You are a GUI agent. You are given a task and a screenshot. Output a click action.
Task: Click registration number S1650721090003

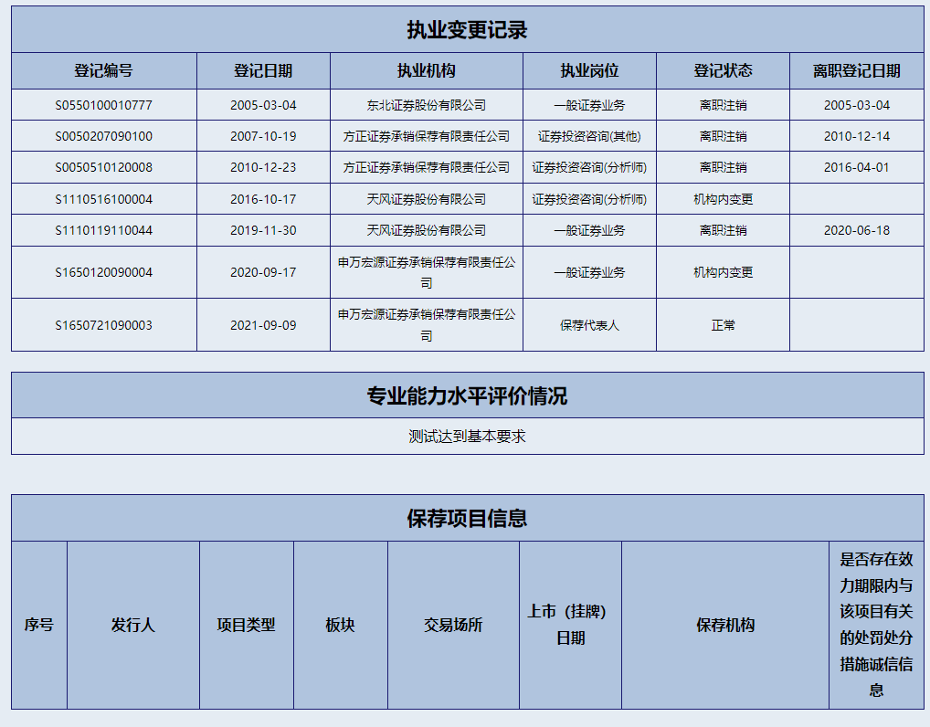104,325
